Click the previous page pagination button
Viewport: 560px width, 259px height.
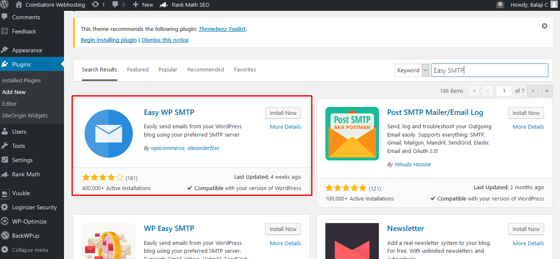(x=488, y=91)
